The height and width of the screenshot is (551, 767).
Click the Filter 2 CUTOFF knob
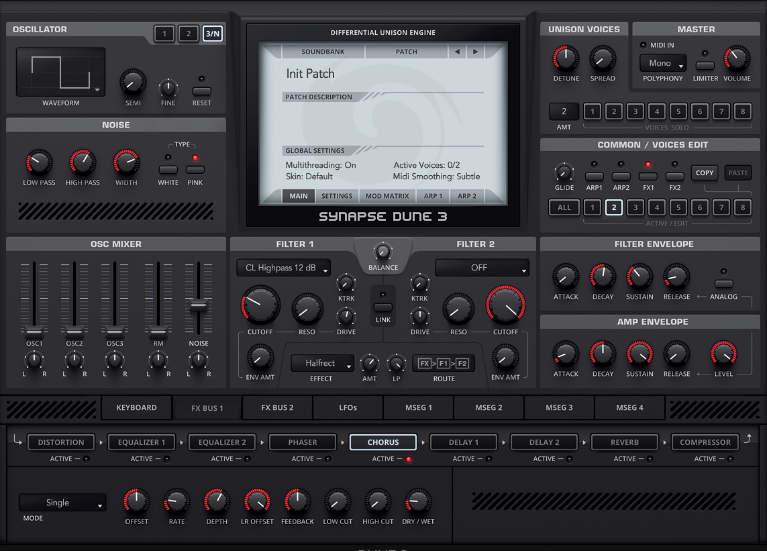(x=505, y=305)
